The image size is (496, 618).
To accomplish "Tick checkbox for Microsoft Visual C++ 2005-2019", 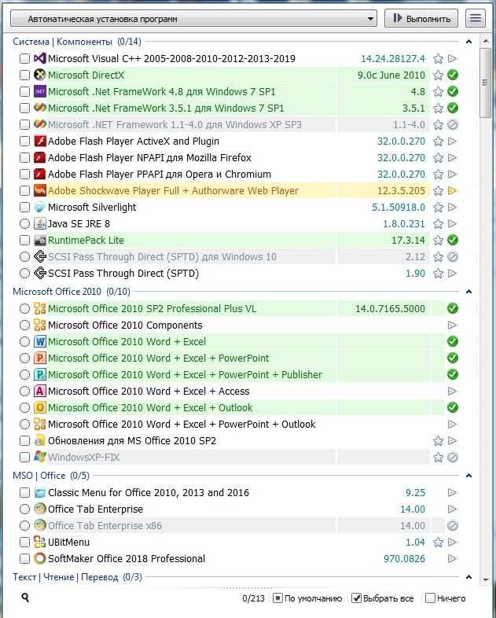I will click(24, 59).
